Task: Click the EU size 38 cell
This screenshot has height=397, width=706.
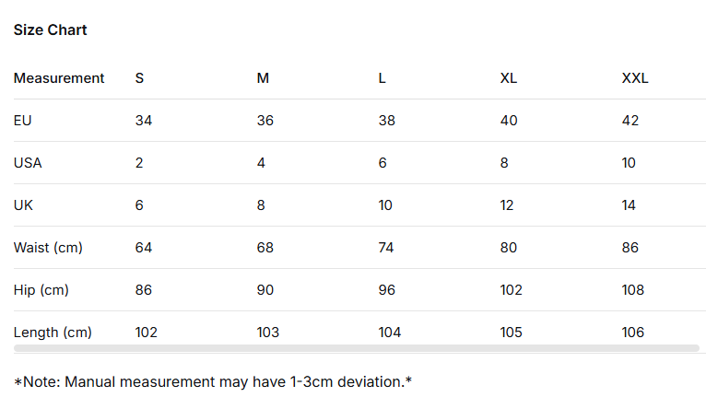Action: [x=386, y=121]
